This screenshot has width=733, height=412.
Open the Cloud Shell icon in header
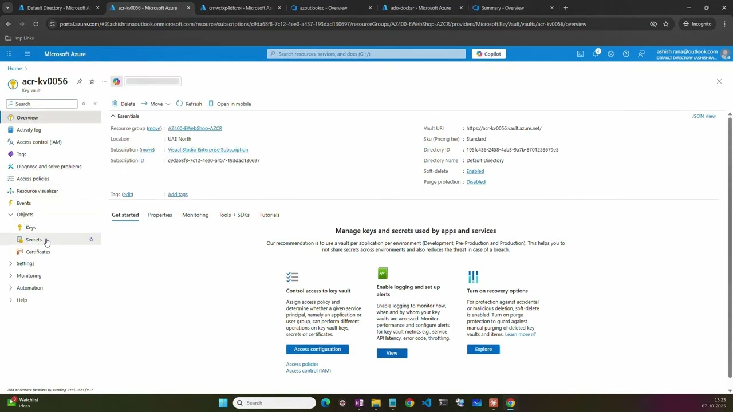[x=580, y=54]
